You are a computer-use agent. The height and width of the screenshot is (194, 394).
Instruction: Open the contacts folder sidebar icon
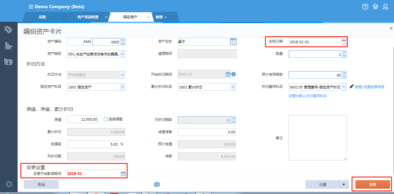tap(8, 61)
